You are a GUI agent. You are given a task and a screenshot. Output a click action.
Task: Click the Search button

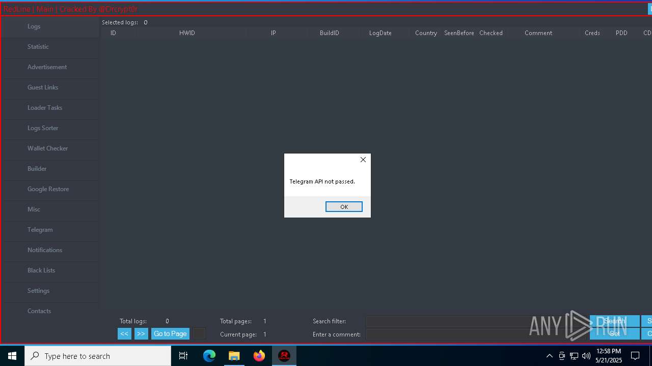[615, 321]
